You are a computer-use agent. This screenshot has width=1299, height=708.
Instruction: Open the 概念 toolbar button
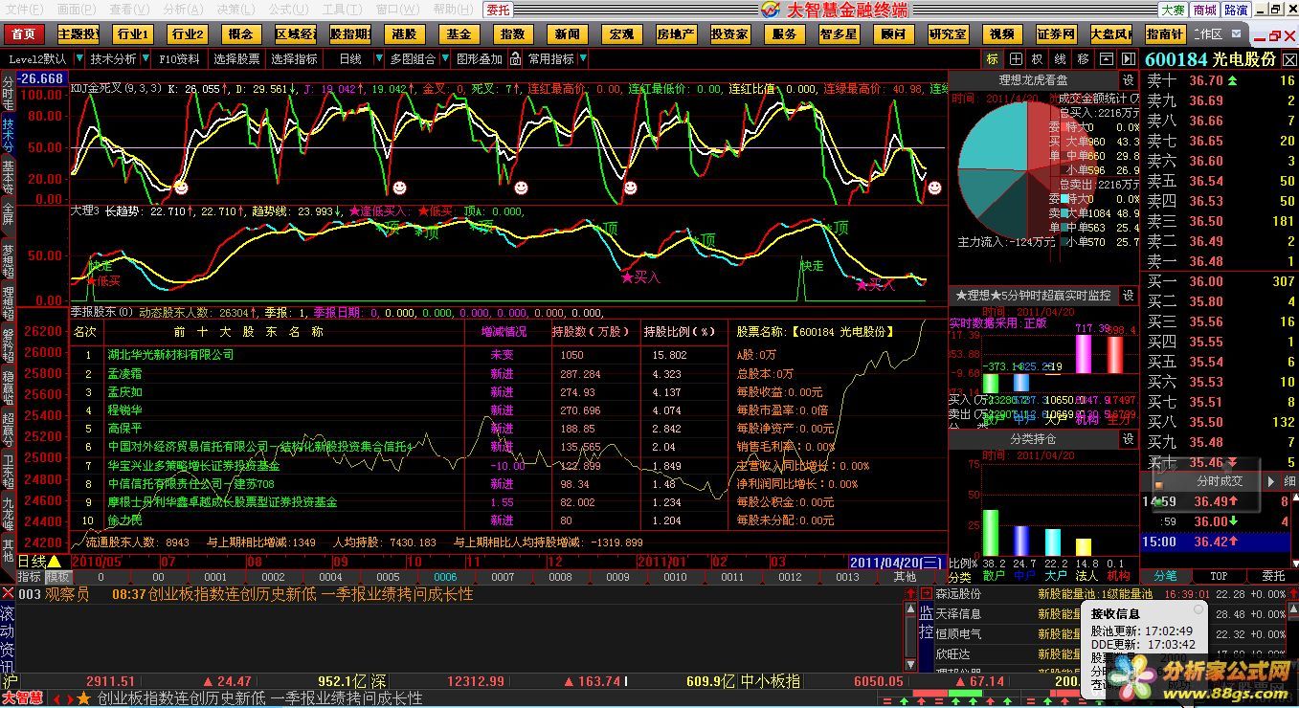[241, 34]
